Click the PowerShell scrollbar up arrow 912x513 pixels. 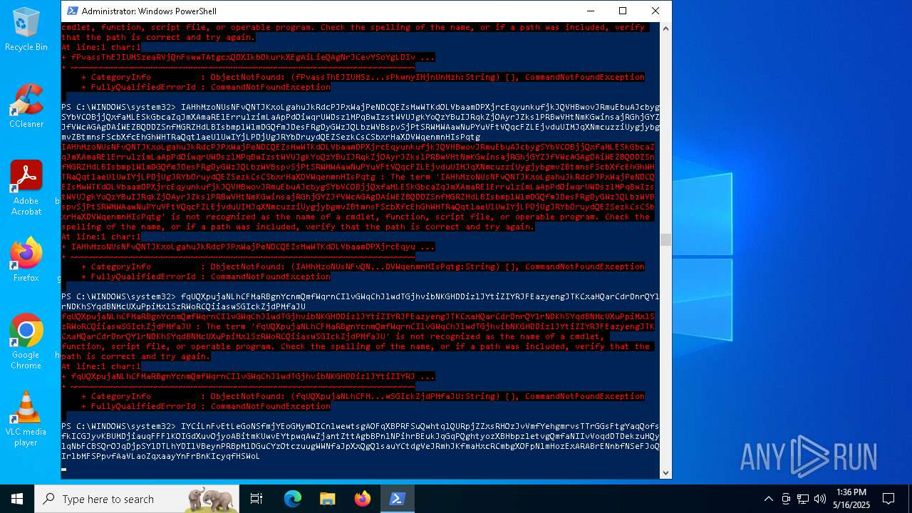tap(665, 28)
